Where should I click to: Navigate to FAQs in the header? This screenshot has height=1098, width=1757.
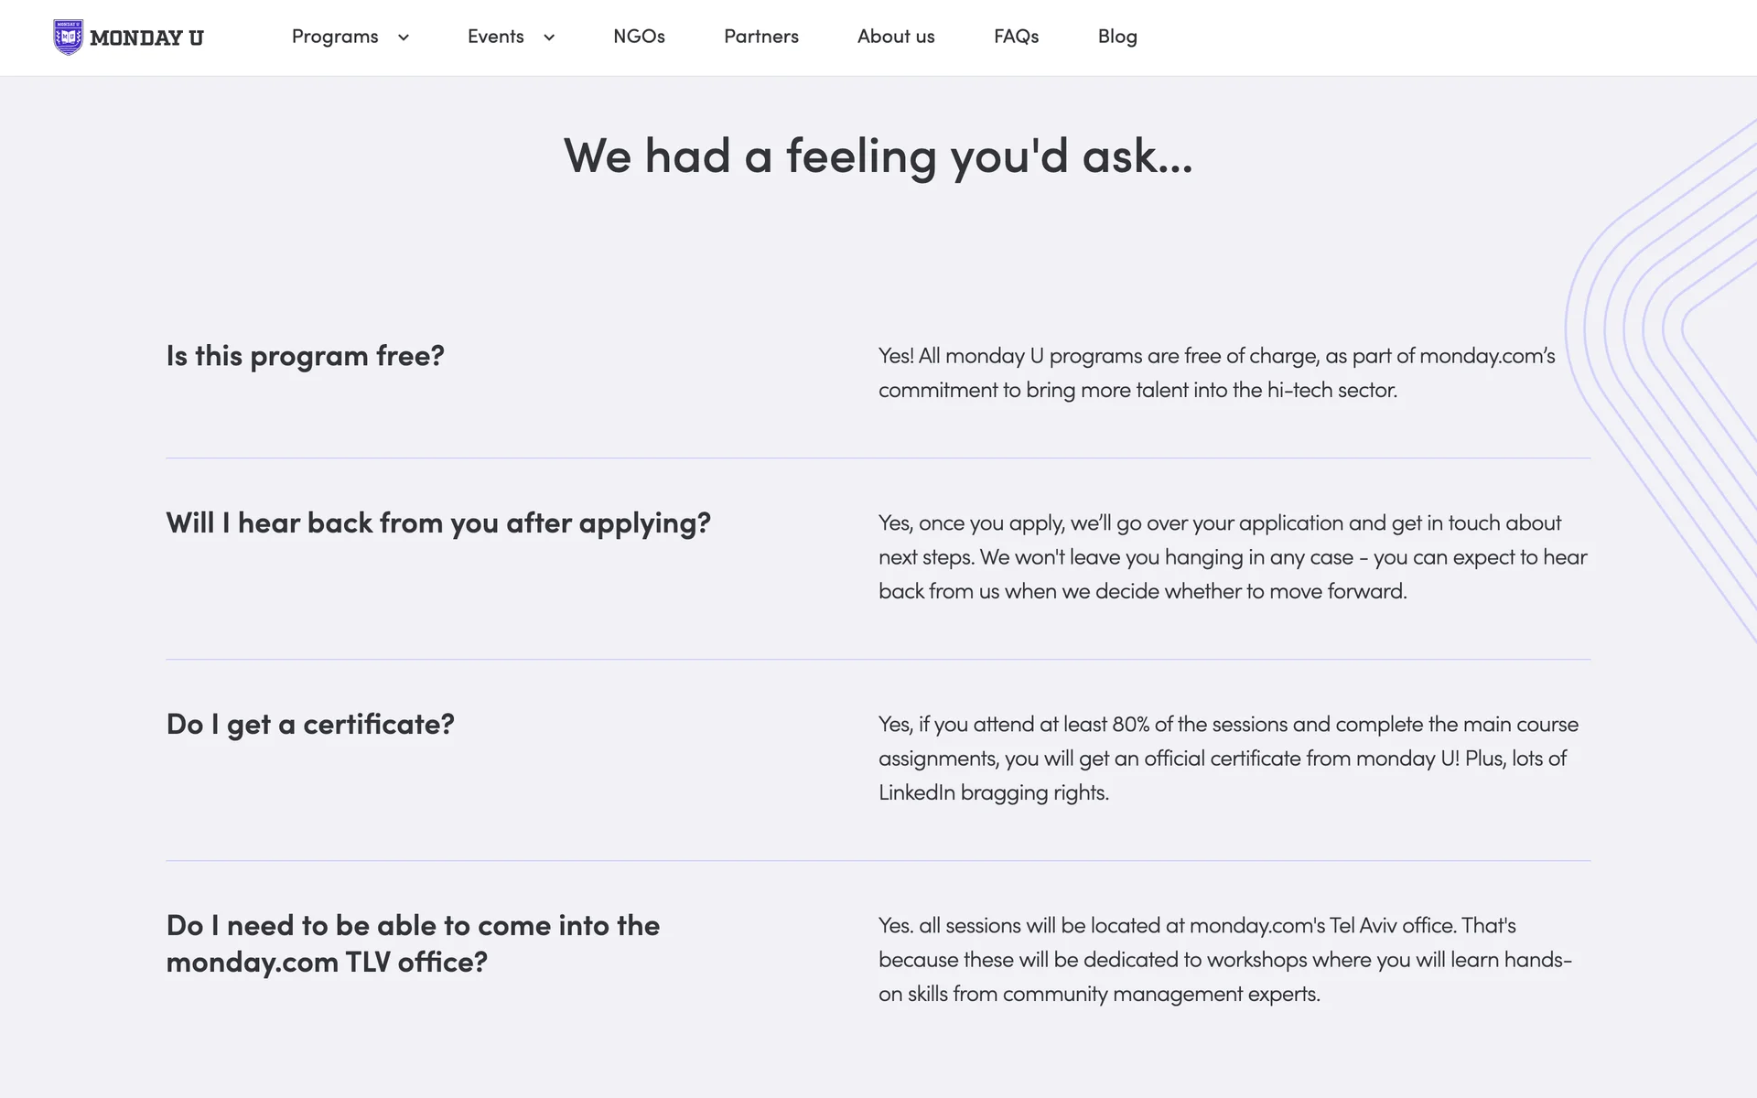[1017, 37]
